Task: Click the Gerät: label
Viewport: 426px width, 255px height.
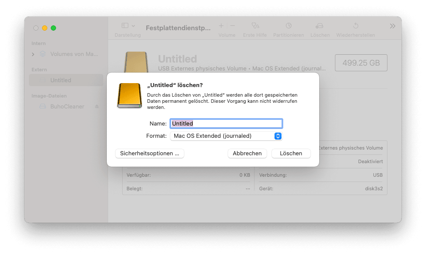Action: point(266,189)
